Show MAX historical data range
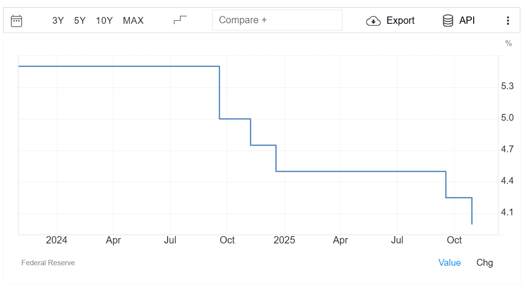The image size is (527, 289). tap(133, 20)
